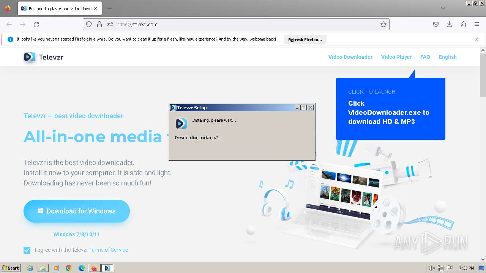This screenshot has height=273, width=486.
Task: Open the Terms of Service link
Action: pyautogui.click(x=109, y=250)
